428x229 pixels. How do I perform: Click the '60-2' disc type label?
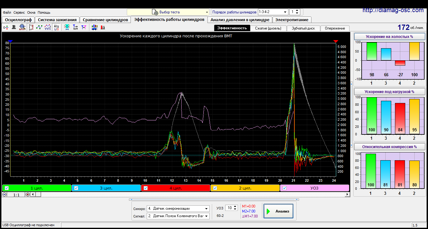pyautogui.click(x=220, y=216)
